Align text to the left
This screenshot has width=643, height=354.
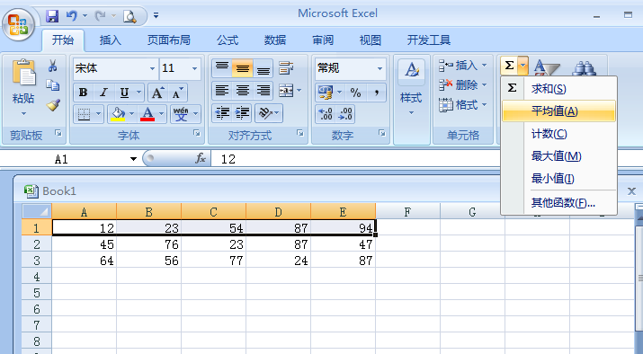222,90
